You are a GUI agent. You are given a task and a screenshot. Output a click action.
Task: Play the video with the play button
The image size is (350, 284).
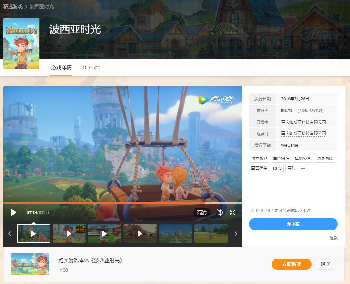(14, 212)
